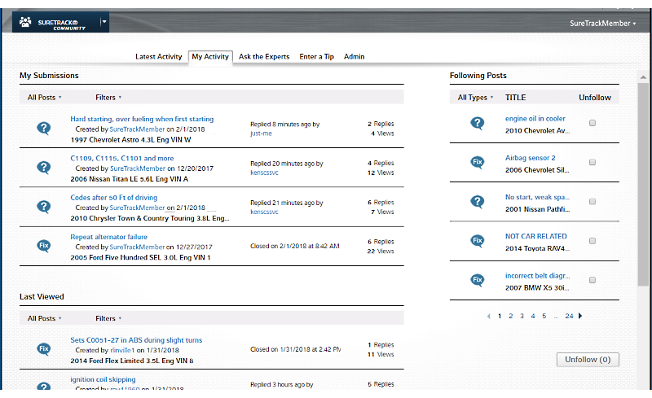Click question icon beside engine oil in cooler

[478, 123]
